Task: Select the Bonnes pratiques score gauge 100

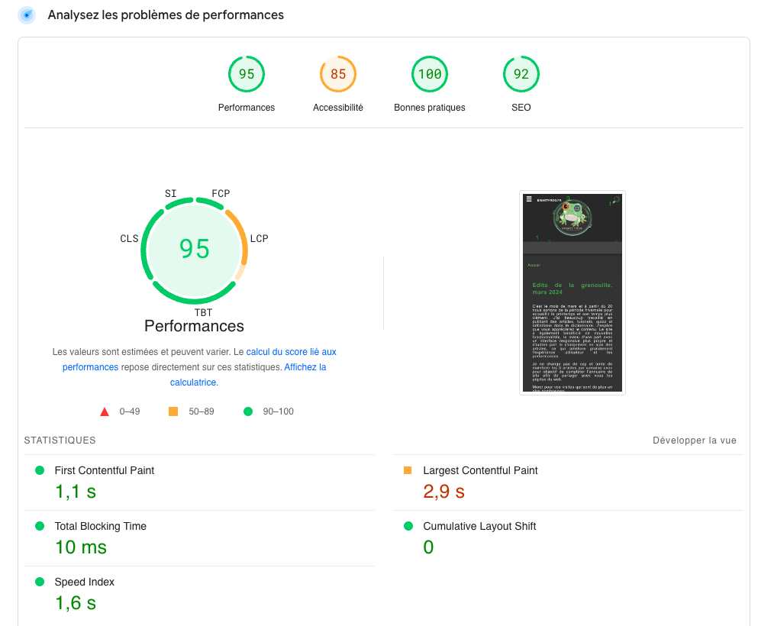Action: 429,75
